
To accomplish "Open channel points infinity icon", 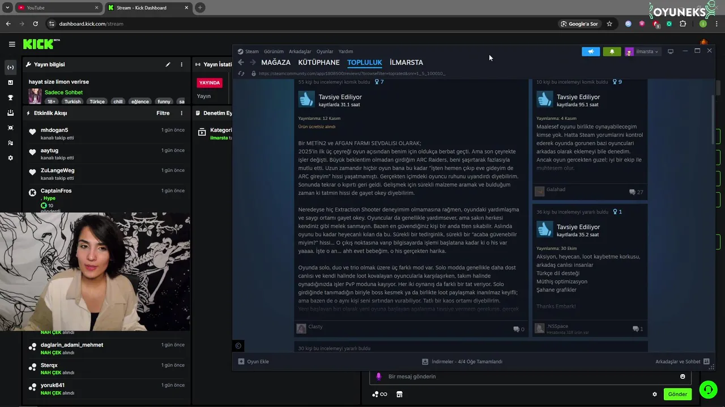I will click(x=379, y=395).
